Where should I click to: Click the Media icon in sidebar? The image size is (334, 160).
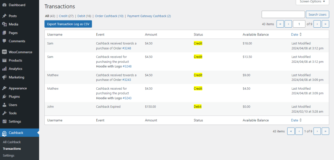click(4, 24)
